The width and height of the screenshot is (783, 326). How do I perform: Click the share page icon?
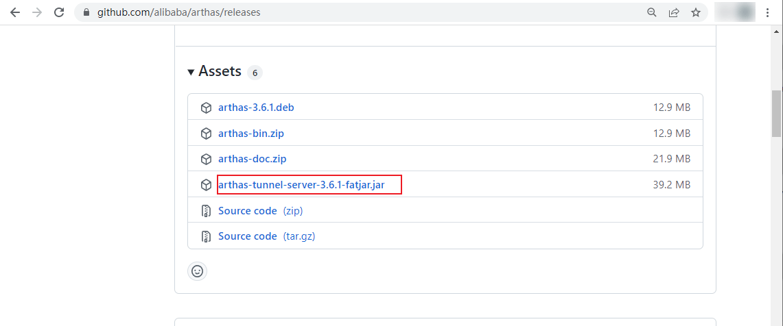click(674, 12)
